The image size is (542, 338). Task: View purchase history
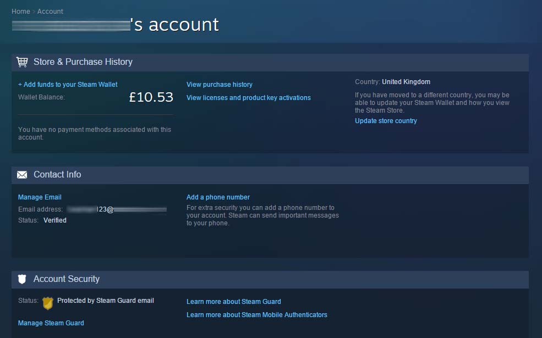(x=220, y=85)
